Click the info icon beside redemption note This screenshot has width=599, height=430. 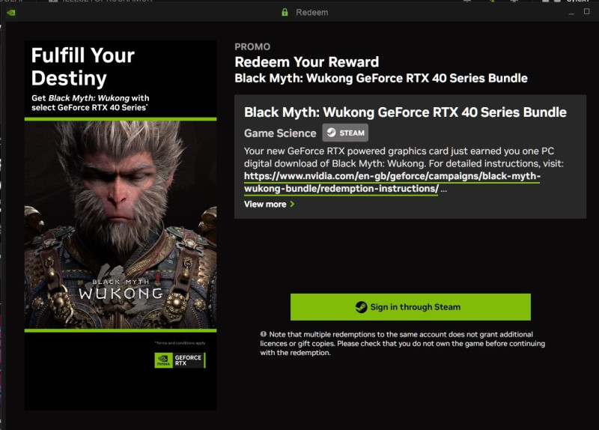point(264,334)
